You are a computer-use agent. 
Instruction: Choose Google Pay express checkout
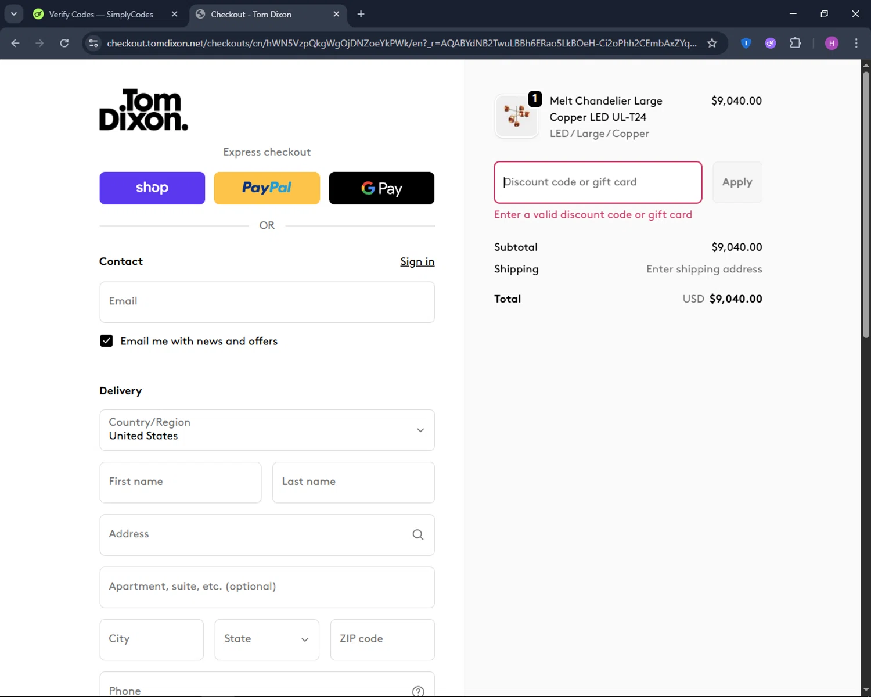point(381,188)
